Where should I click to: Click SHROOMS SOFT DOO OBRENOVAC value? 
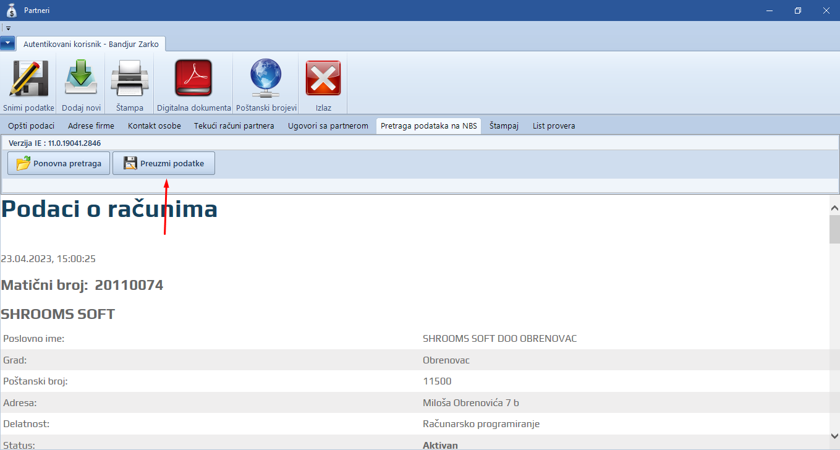pos(500,339)
